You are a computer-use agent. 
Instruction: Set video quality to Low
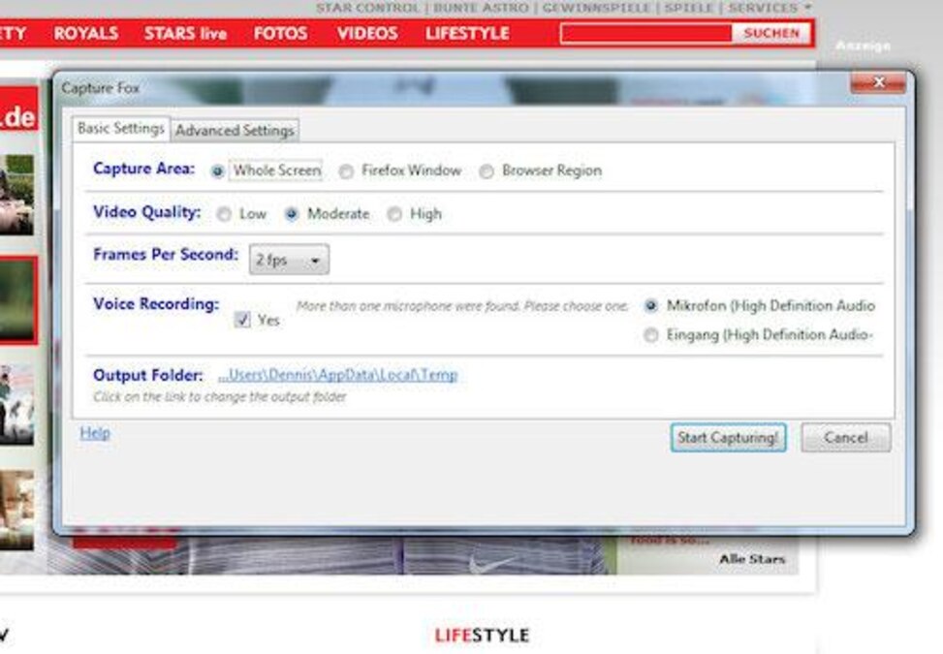225,215
